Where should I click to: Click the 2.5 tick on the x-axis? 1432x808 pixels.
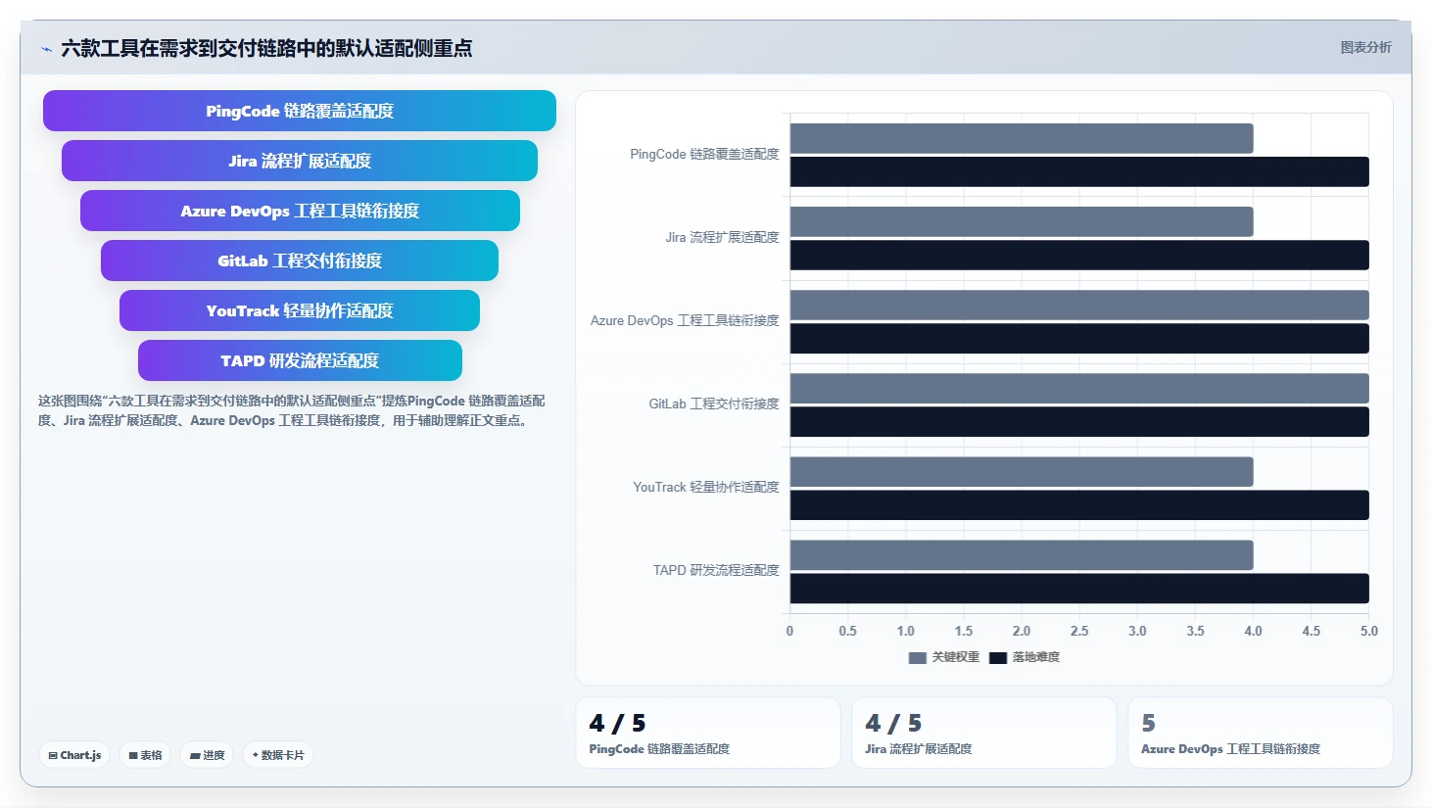(x=1079, y=631)
